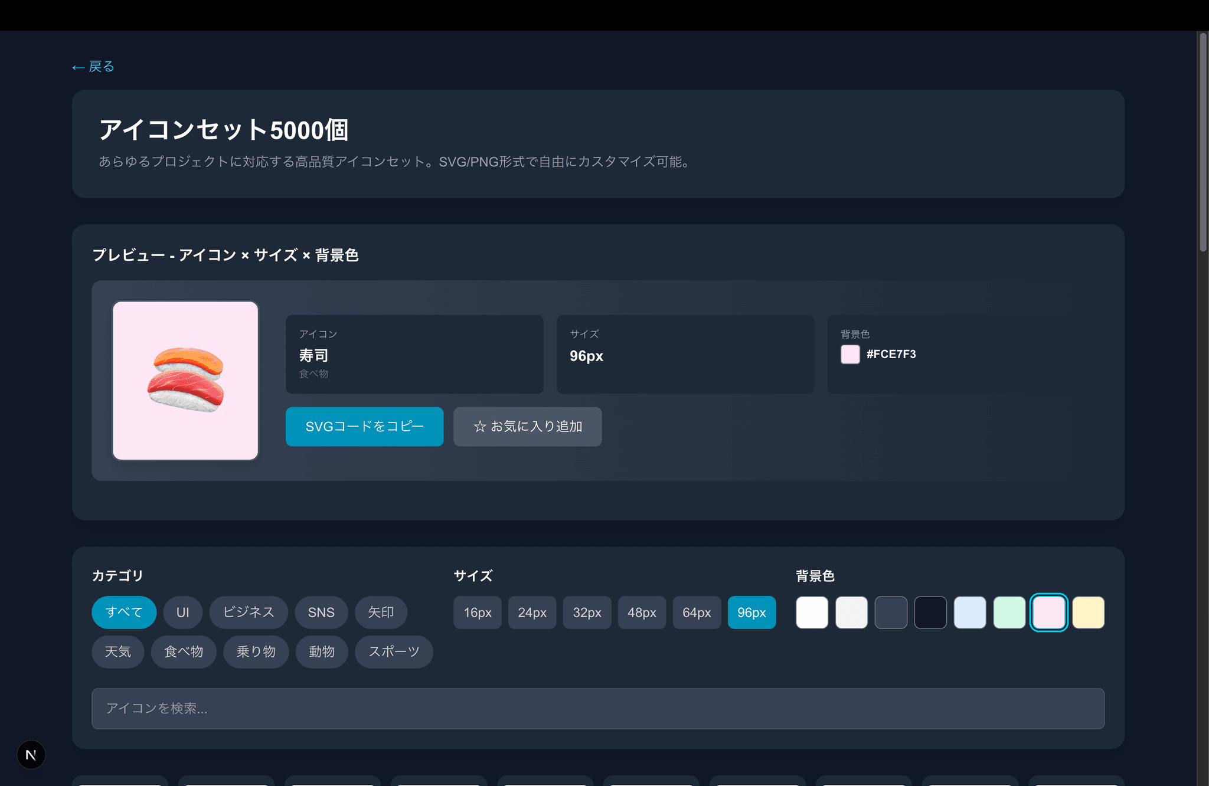Filter by 矢印 category
The width and height of the screenshot is (1209, 786).
tap(381, 613)
